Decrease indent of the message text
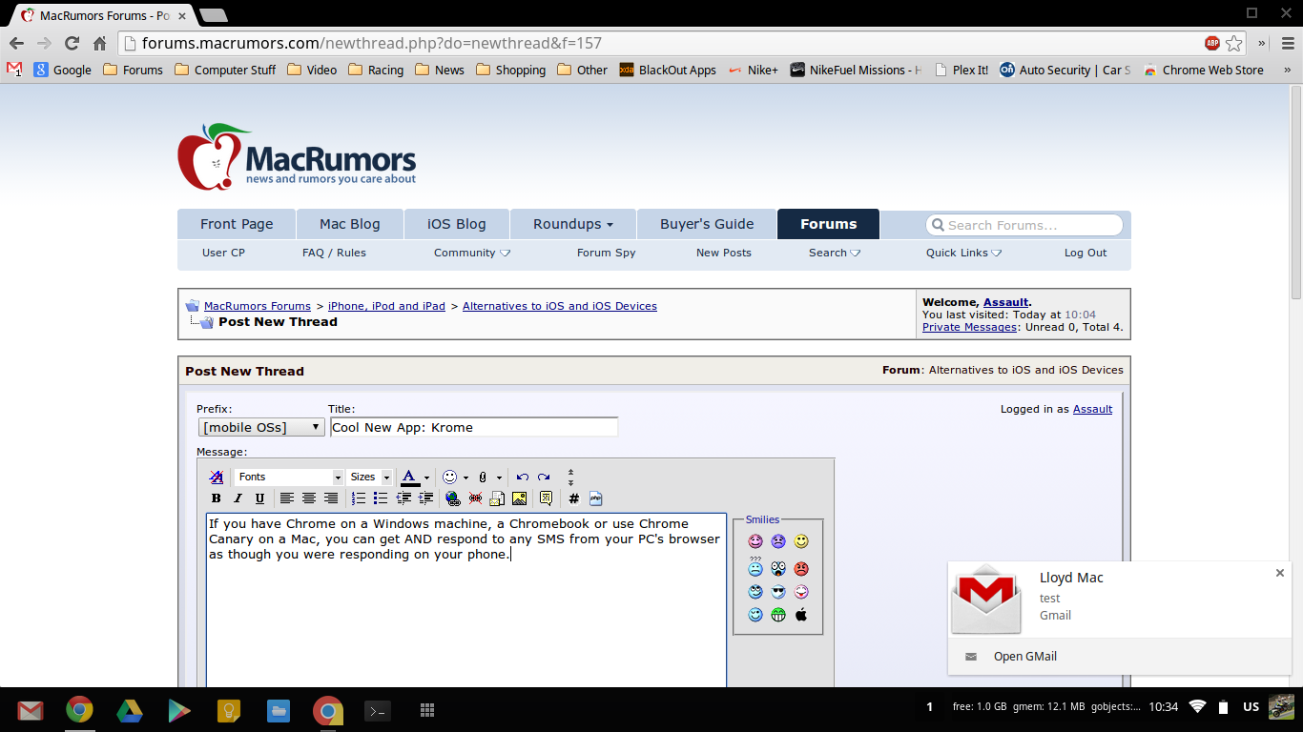 point(403,498)
